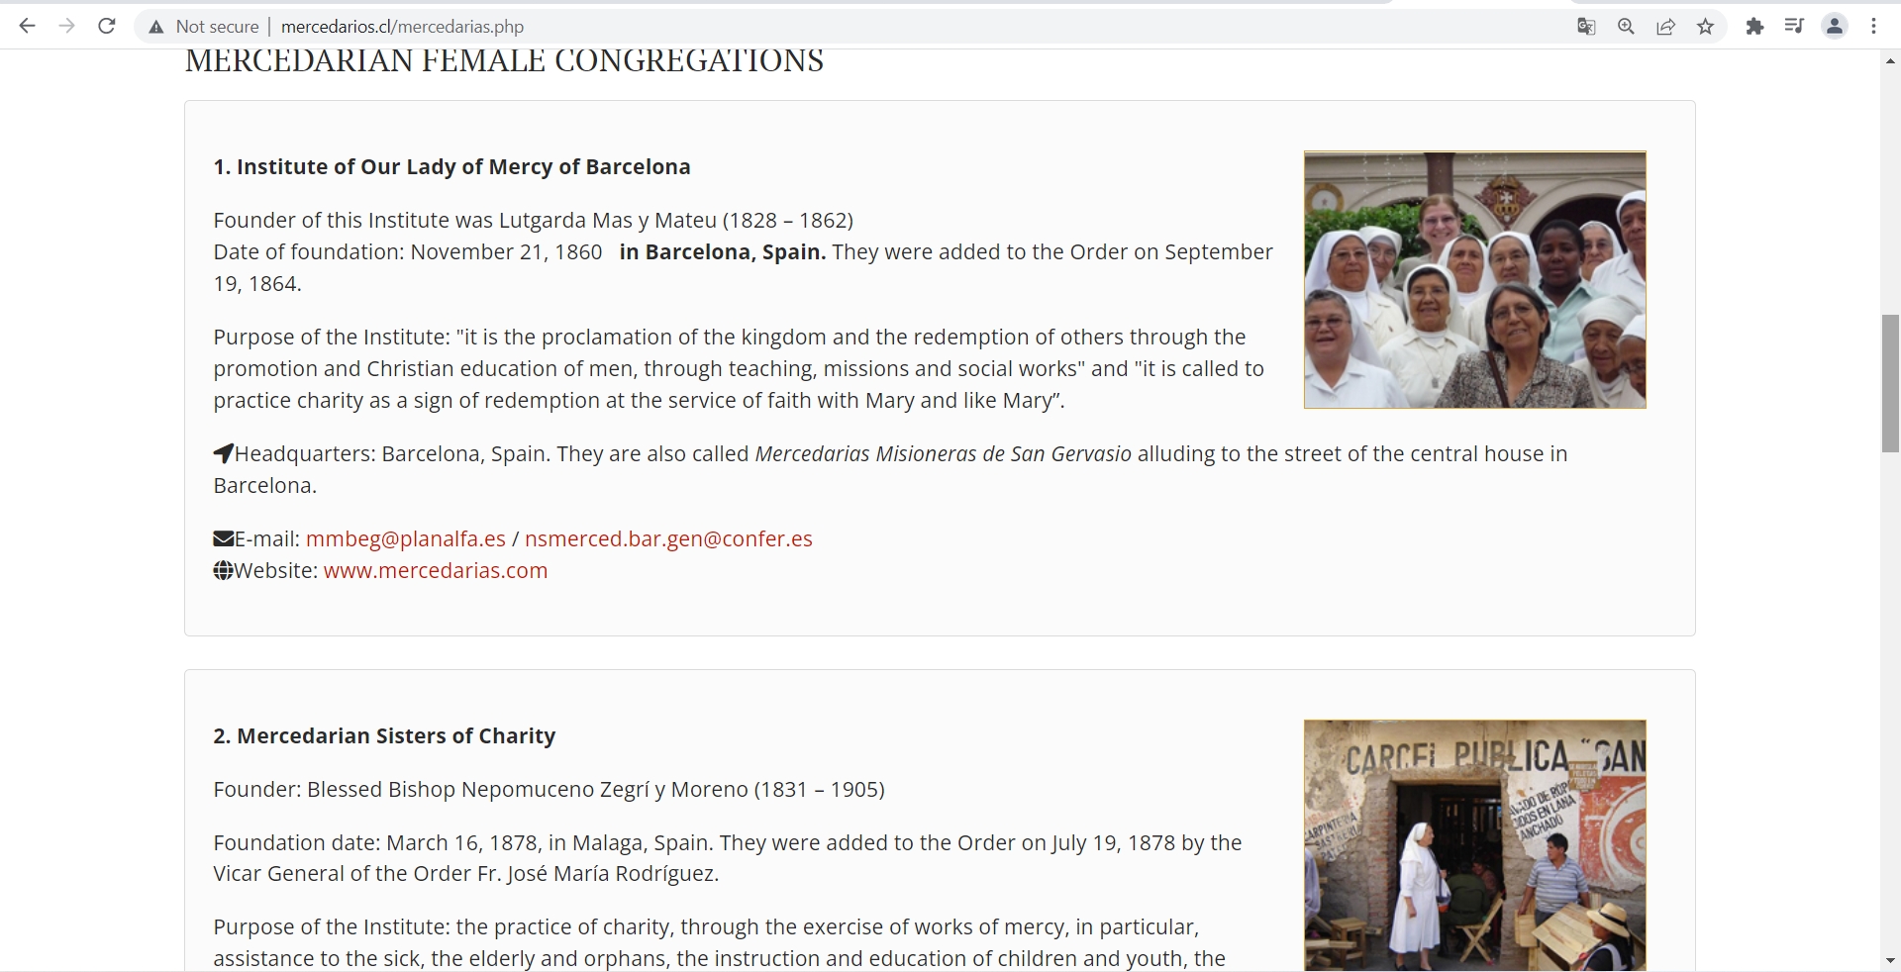The height and width of the screenshot is (972, 1901).
Task: Select the Mercedarian Female Congregations title
Action: [x=504, y=60]
